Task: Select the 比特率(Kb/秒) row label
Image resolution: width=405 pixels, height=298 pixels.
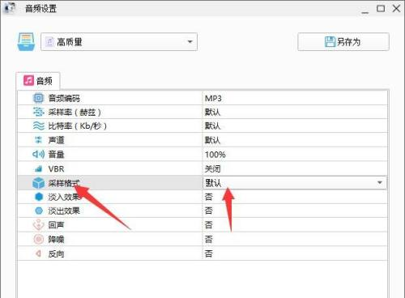Action: 78,126
